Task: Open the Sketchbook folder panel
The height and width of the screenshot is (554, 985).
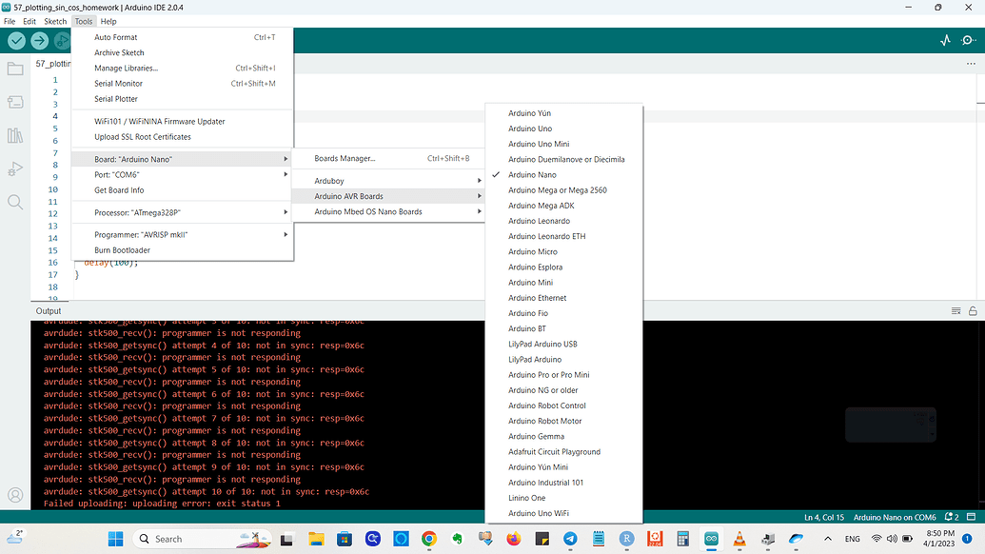Action: click(x=14, y=68)
